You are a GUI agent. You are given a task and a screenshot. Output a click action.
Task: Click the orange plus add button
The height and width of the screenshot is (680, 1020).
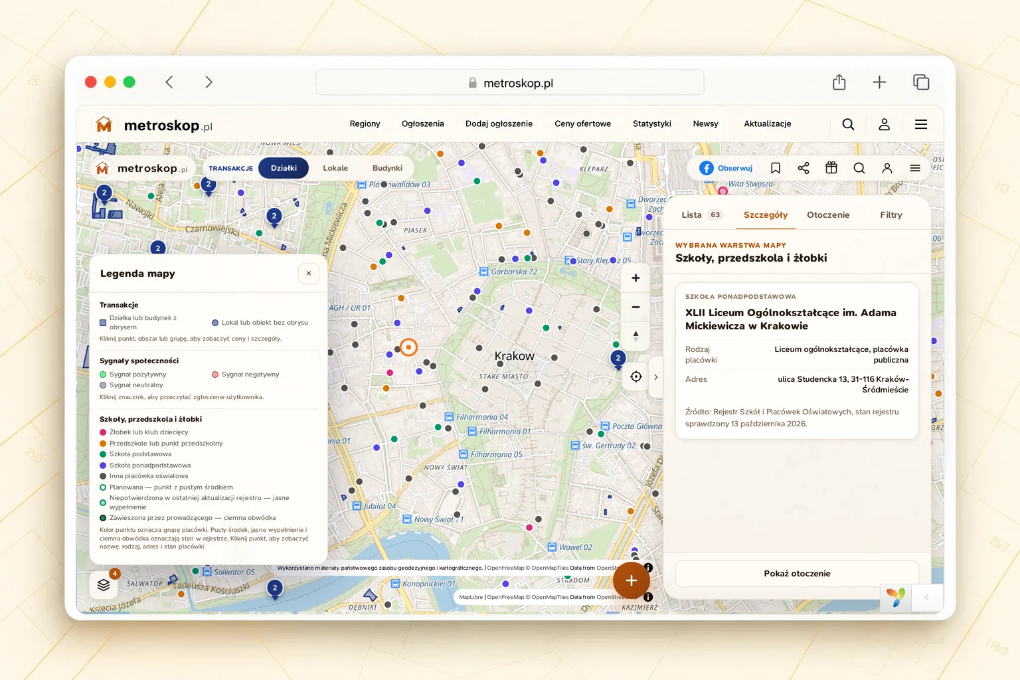click(x=631, y=580)
